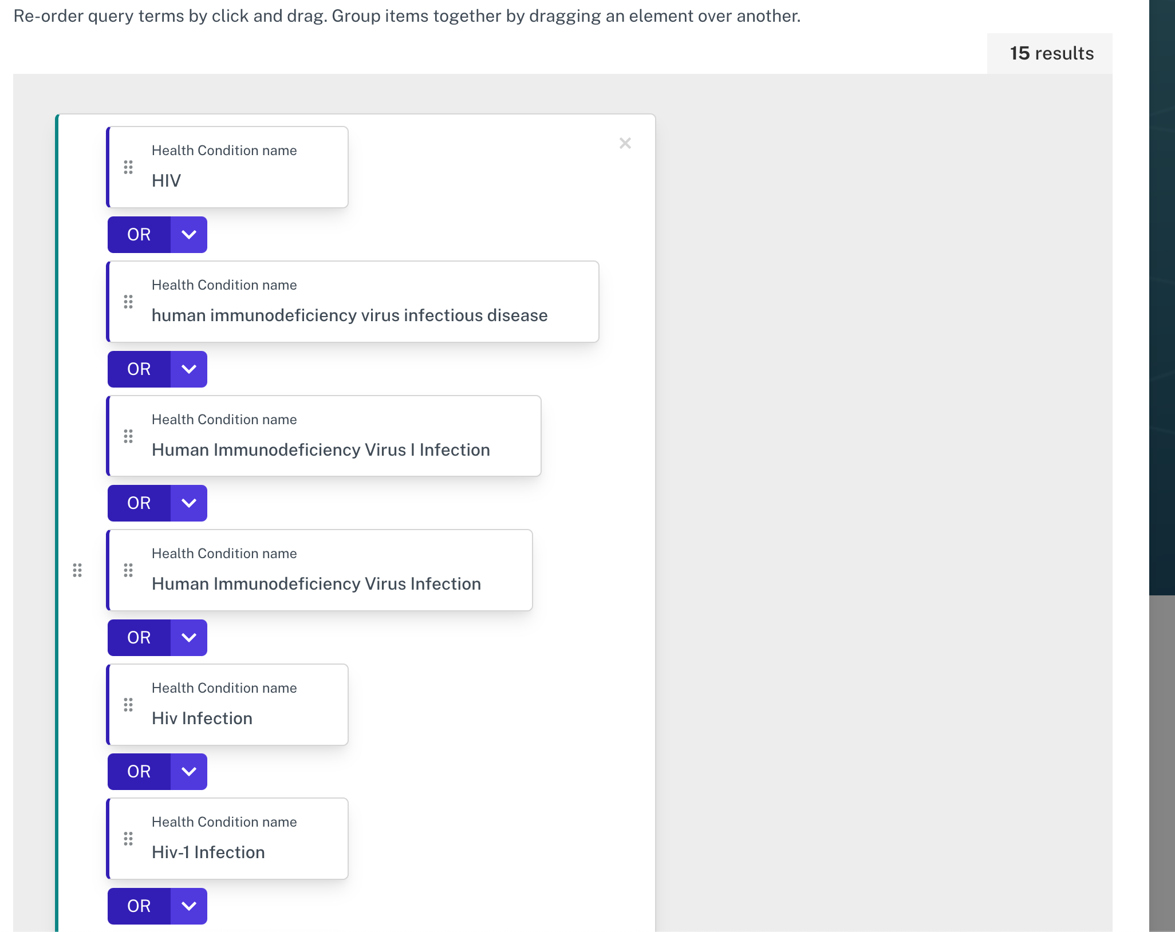Click the drag handle on the HIV card
1175x932 pixels.
(x=128, y=168)
